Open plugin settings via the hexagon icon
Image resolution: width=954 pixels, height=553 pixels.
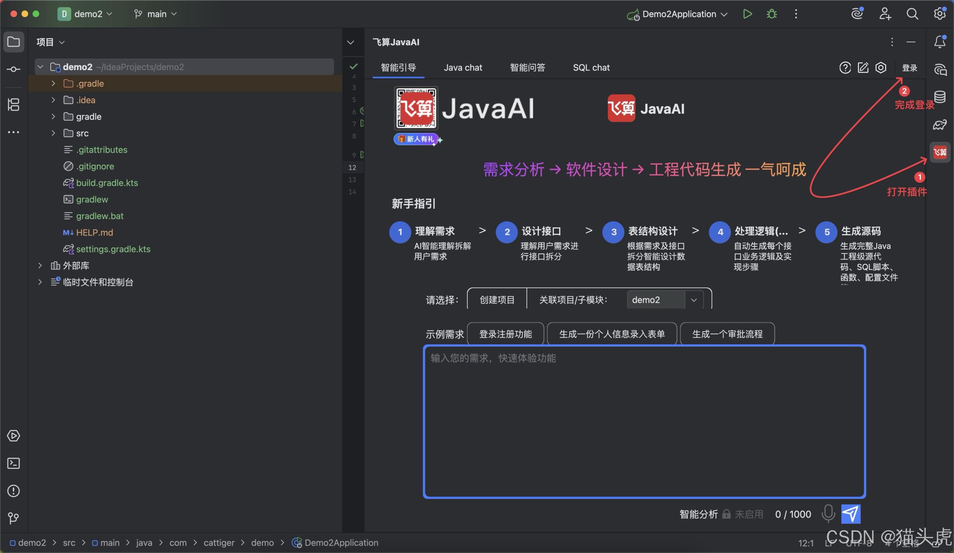click(x=881, y=67)
